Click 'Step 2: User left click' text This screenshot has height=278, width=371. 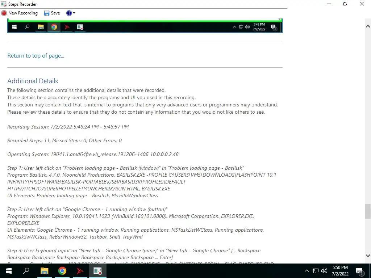(x=87, y=209)
